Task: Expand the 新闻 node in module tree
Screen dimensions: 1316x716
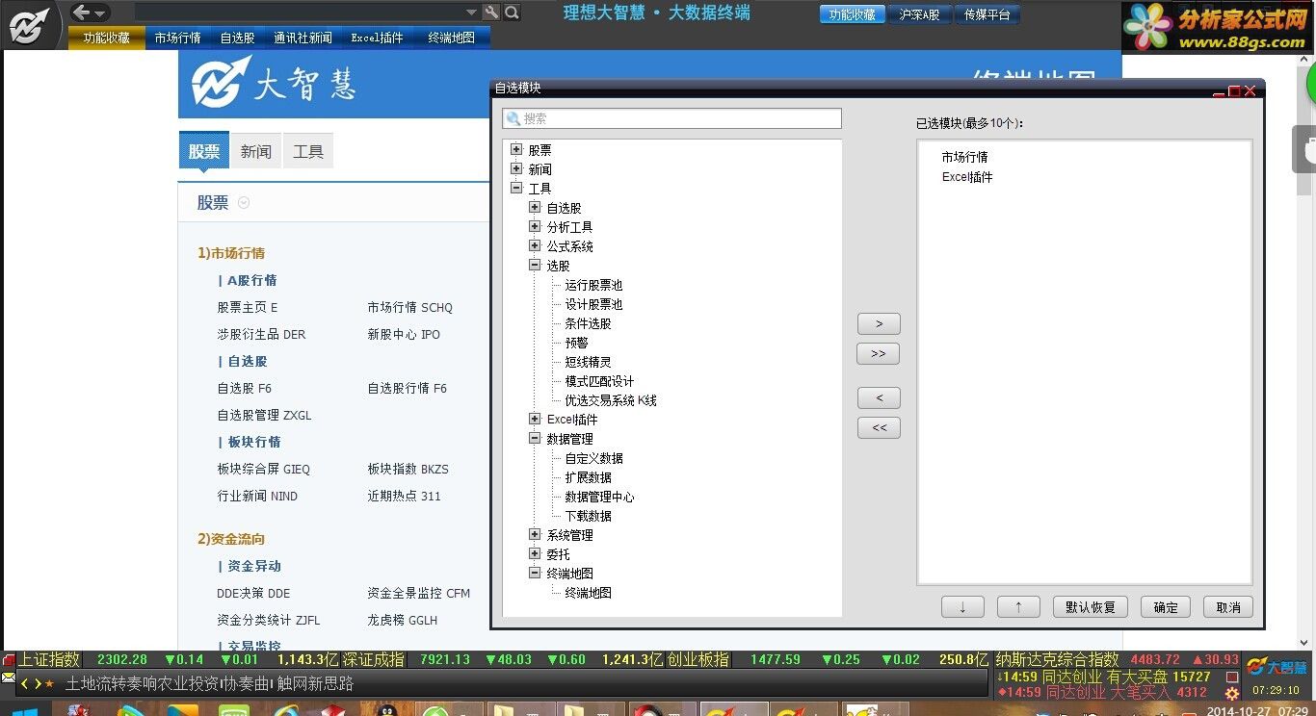Action: click(516, 169)
